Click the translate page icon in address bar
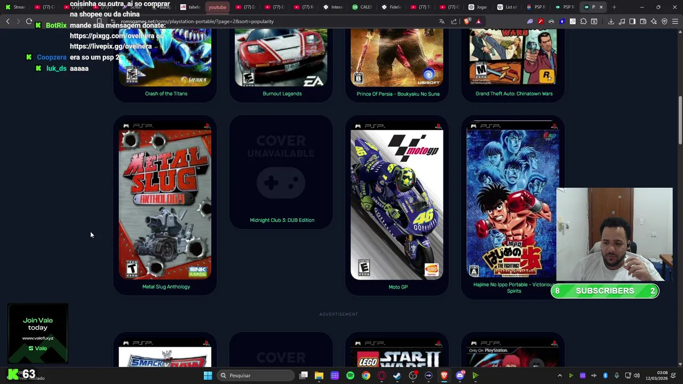The image size is (683, 384). 441,21
